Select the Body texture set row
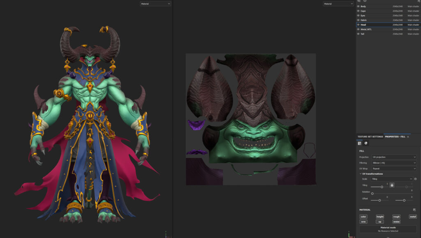 point(388,6)
